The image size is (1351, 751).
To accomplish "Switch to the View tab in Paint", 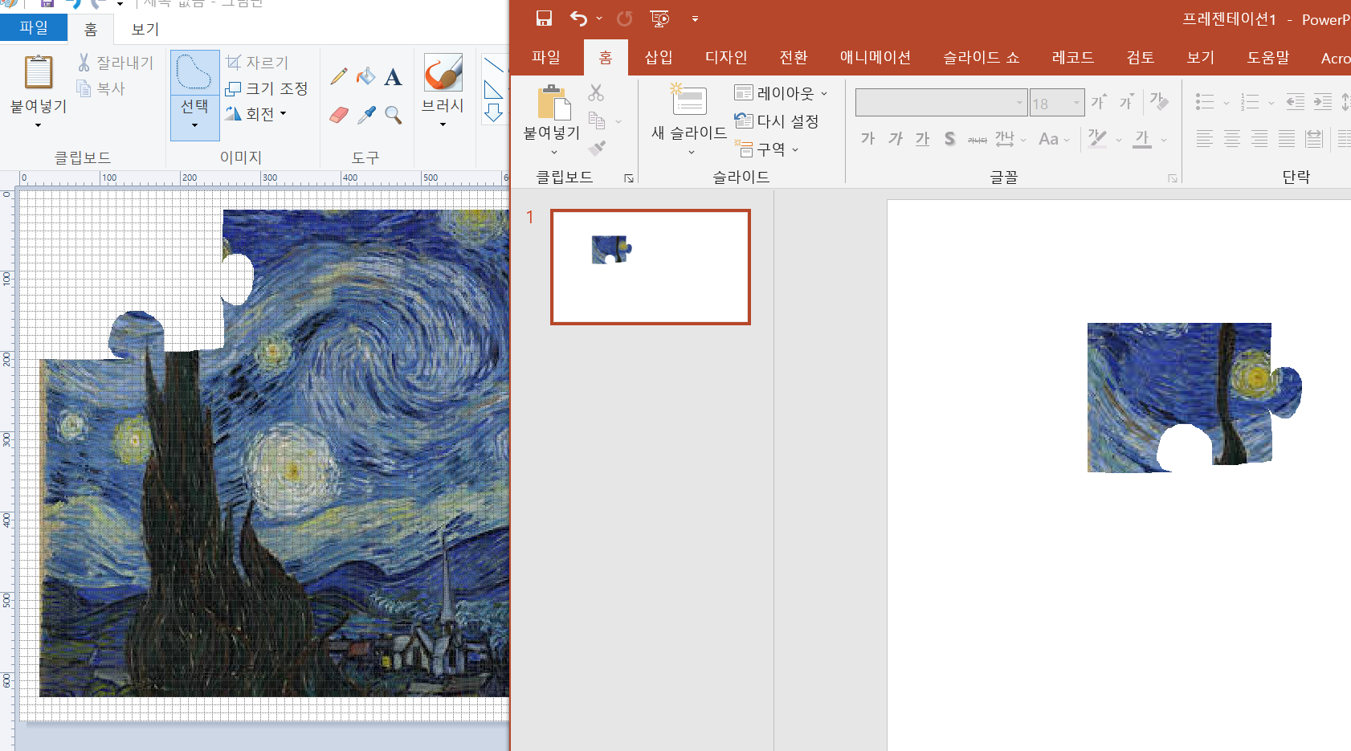I will [145, 29].
